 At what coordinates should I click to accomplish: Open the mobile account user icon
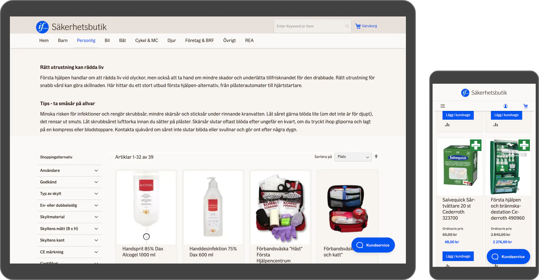505,106
